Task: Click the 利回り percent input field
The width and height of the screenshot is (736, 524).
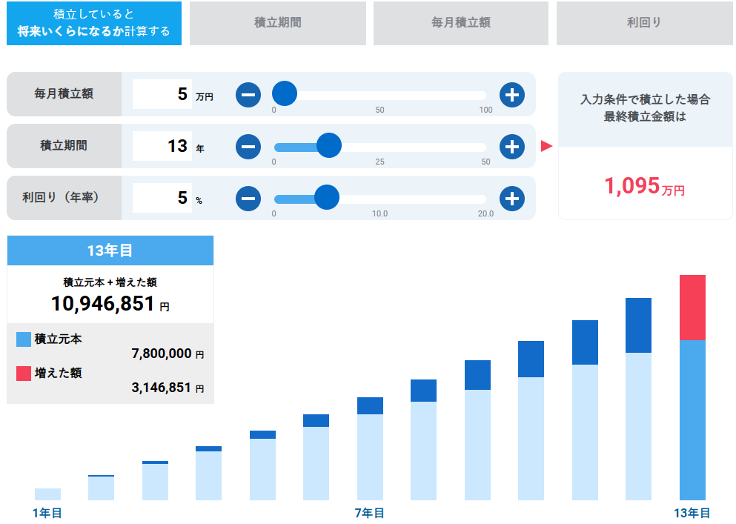Action: (x=162, y=198)
